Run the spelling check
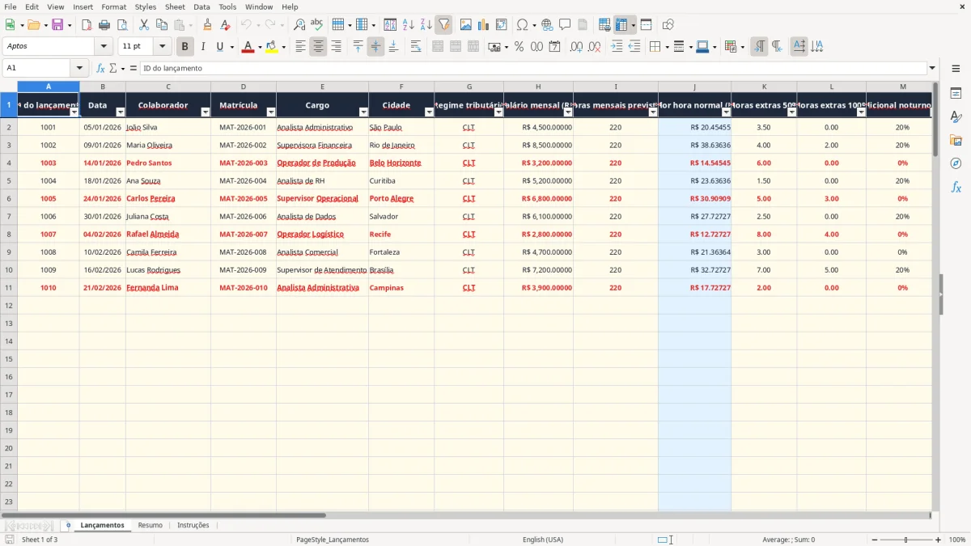971x546 pixels. (x=317, y=25)
